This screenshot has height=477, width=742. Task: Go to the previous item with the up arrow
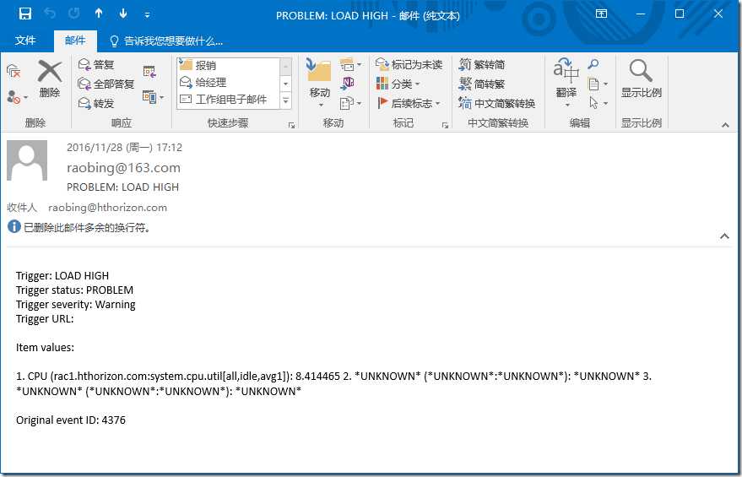[99, 14]
